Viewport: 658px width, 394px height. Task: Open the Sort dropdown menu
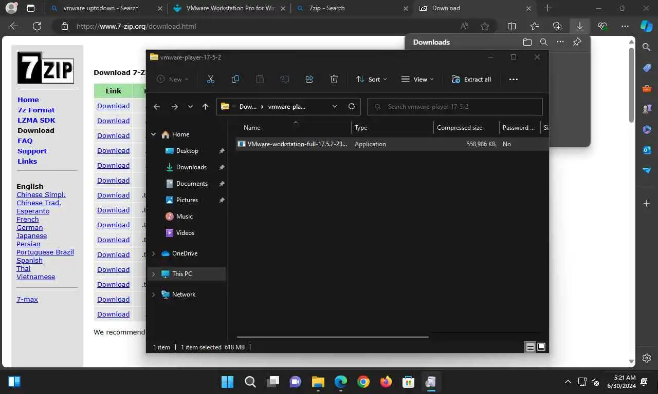point(371,79)
